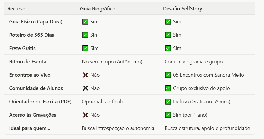Click checkmark beside Sim (por 1 ano)

(x=168, y=115)
